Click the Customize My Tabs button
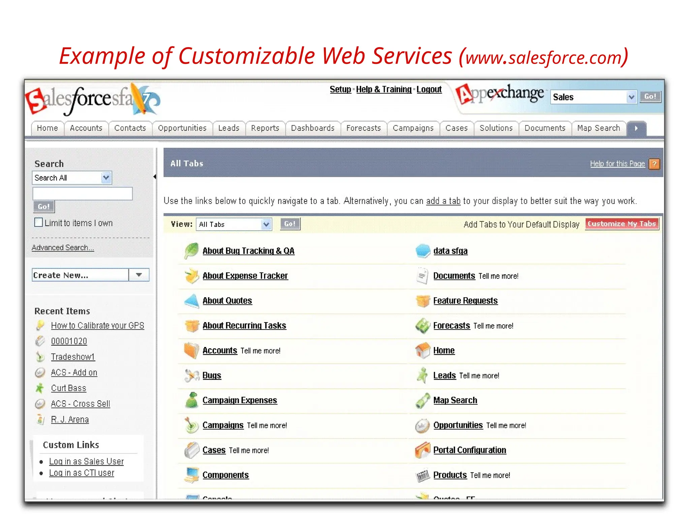 pyautogui.click(x=622, y=224)
